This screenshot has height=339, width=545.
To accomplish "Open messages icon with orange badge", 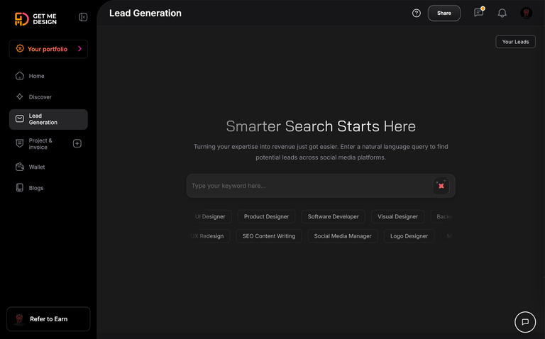I will tap(479, 13).
